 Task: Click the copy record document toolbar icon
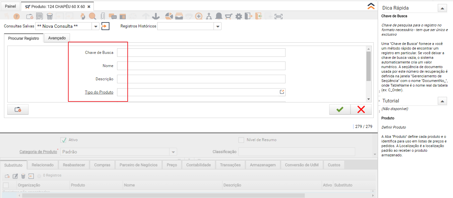pos(39,16)
